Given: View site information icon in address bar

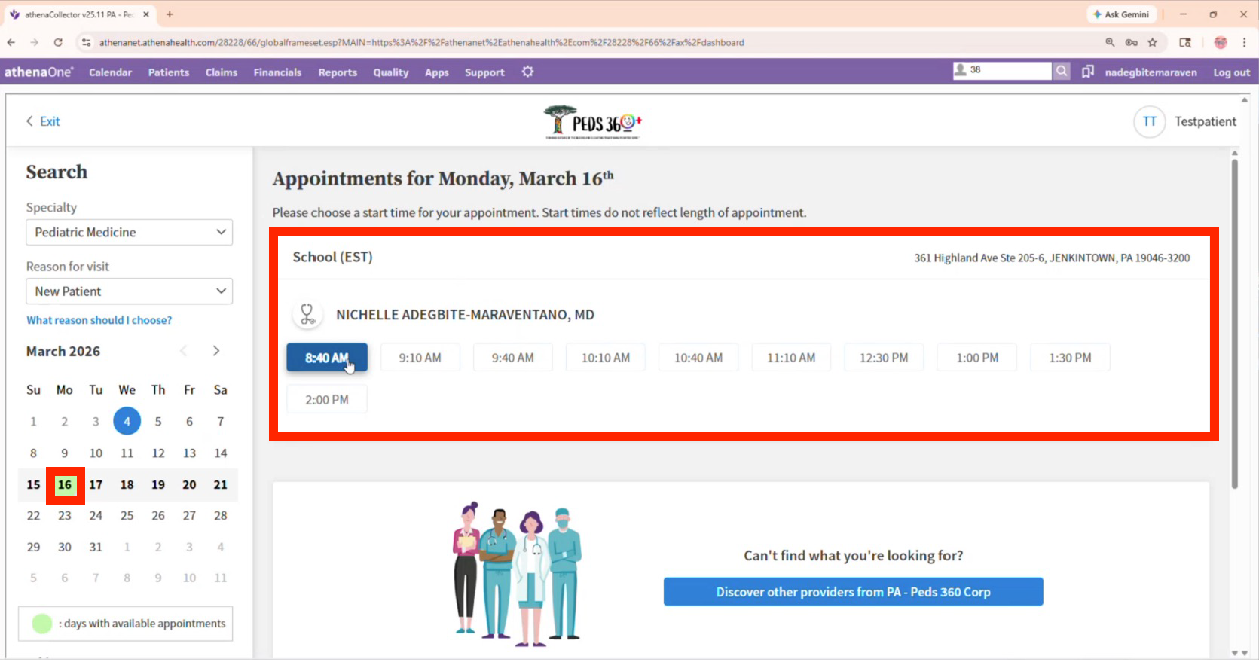Looking at the screenshot, I should tap(86, 43).
